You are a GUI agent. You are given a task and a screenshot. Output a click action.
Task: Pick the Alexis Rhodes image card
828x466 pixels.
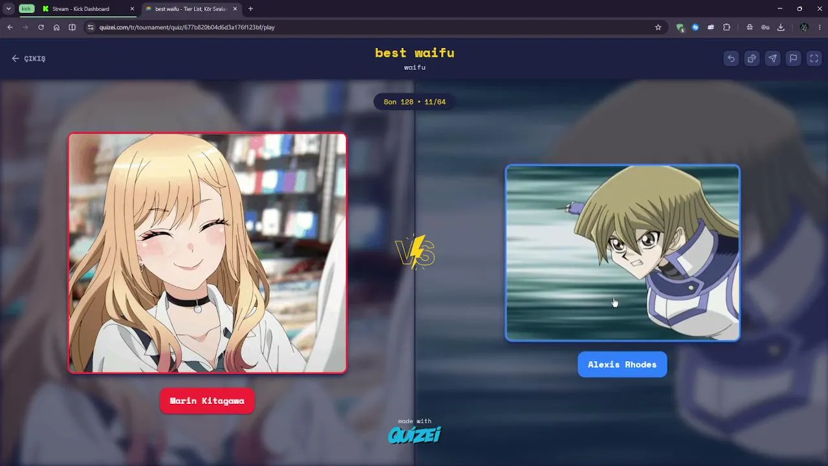click(x=622, y=252)
